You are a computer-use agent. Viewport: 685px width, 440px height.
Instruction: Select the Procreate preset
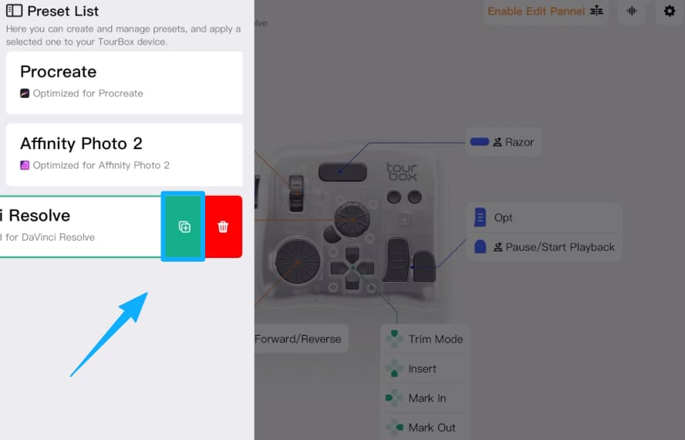124,83
